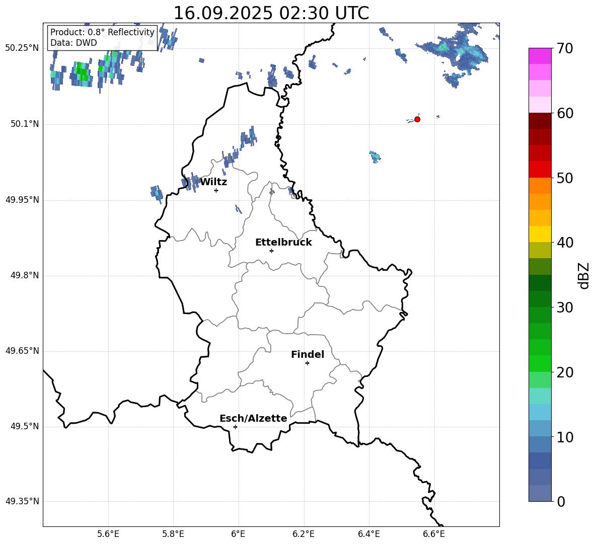Click the dBZ colorbar axis label

pos(584,275)
